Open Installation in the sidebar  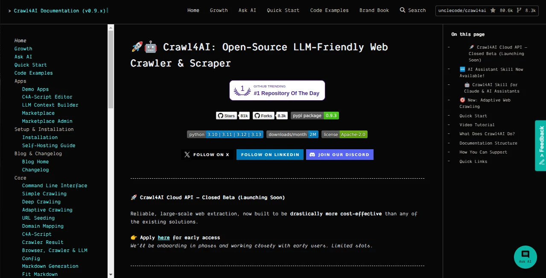[x=40, y=137]
